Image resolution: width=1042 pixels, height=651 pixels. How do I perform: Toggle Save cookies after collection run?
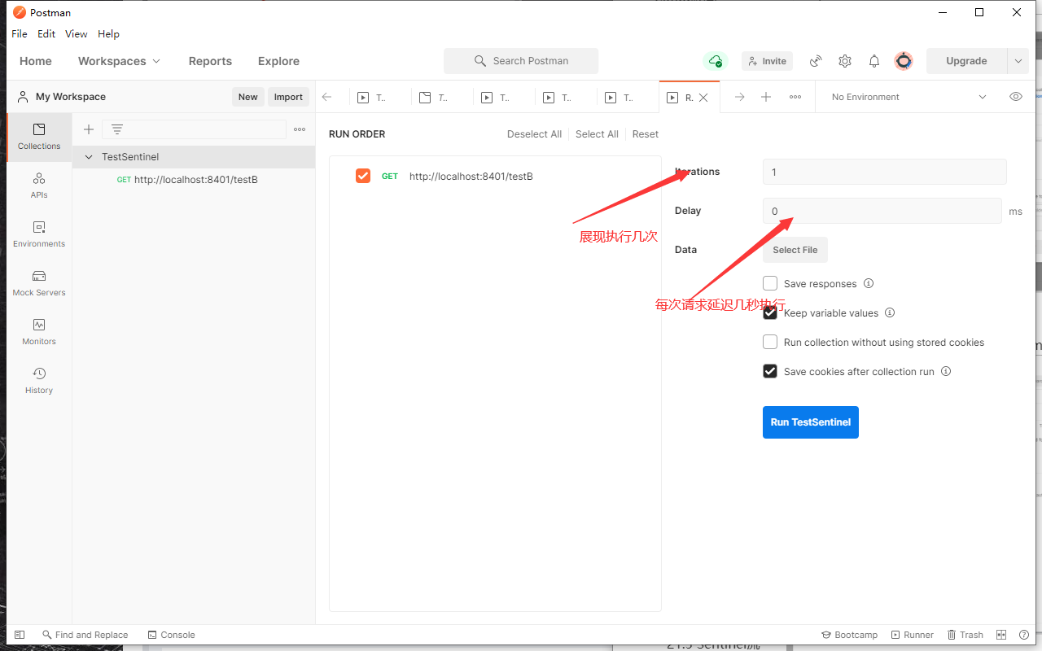[770, 371]
